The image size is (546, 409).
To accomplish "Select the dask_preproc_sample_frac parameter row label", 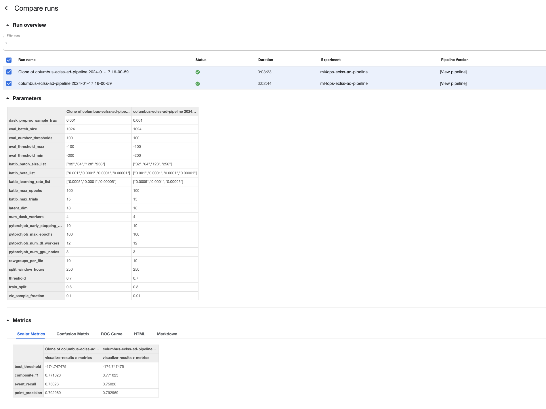I will click(x=33, y=120).
